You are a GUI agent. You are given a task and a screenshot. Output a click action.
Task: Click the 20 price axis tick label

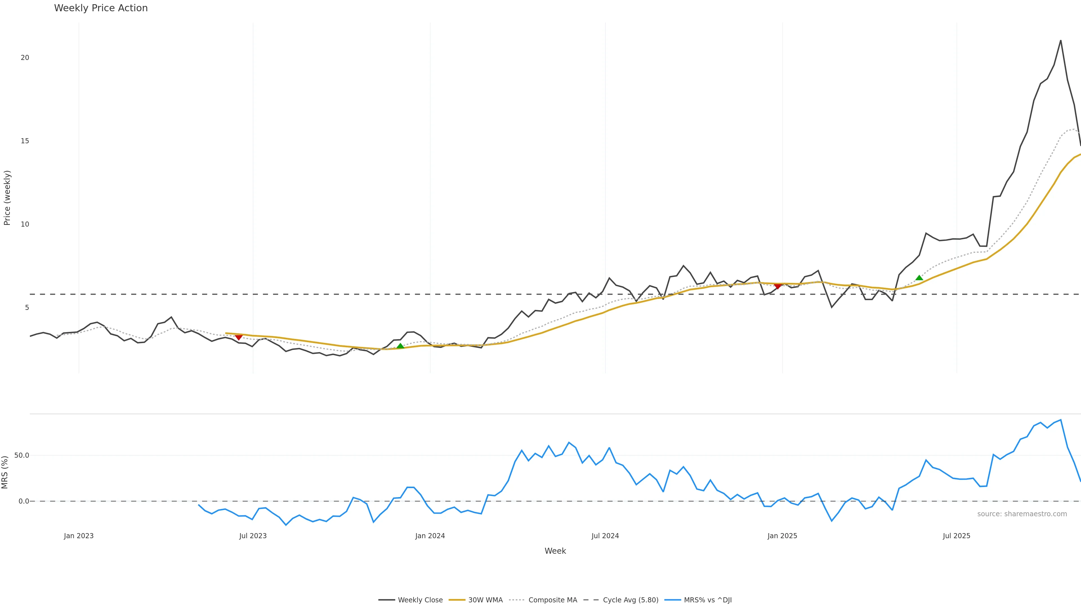click(x=25, y=57)
